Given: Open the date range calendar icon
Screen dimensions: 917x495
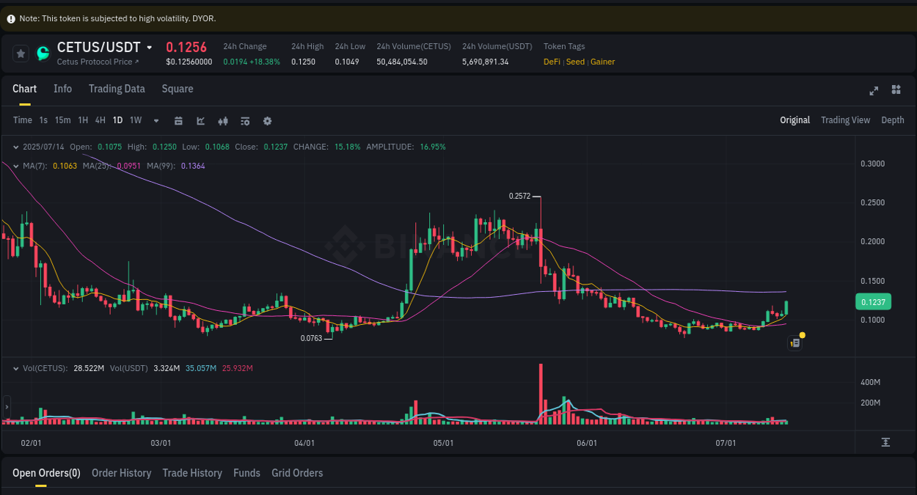Looking at the screenshot, I should tap(179, 120).
